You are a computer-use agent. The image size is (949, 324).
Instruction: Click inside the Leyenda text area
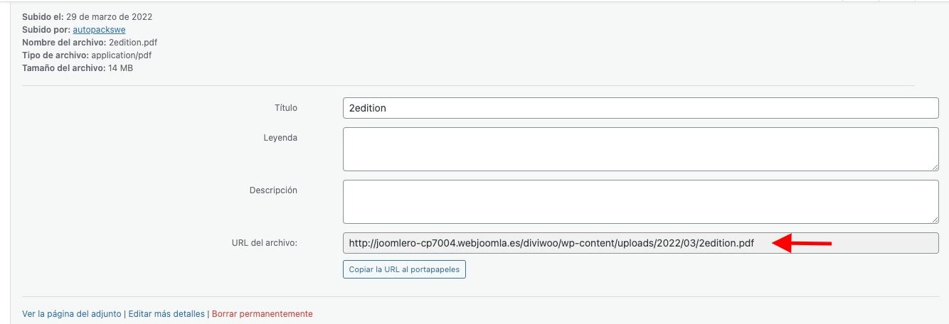click(x=640, y=149)
